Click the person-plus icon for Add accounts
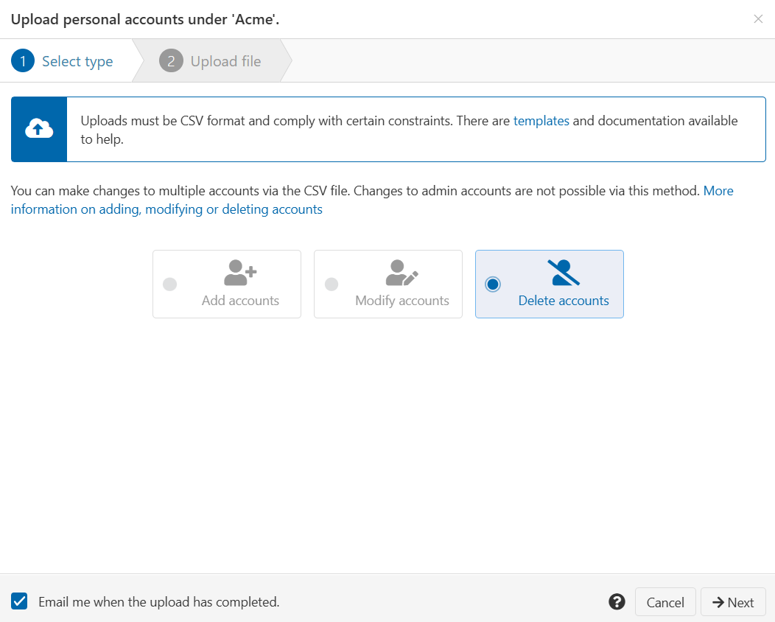This screenshot has width=775, height=622. [x=239, y=272]
